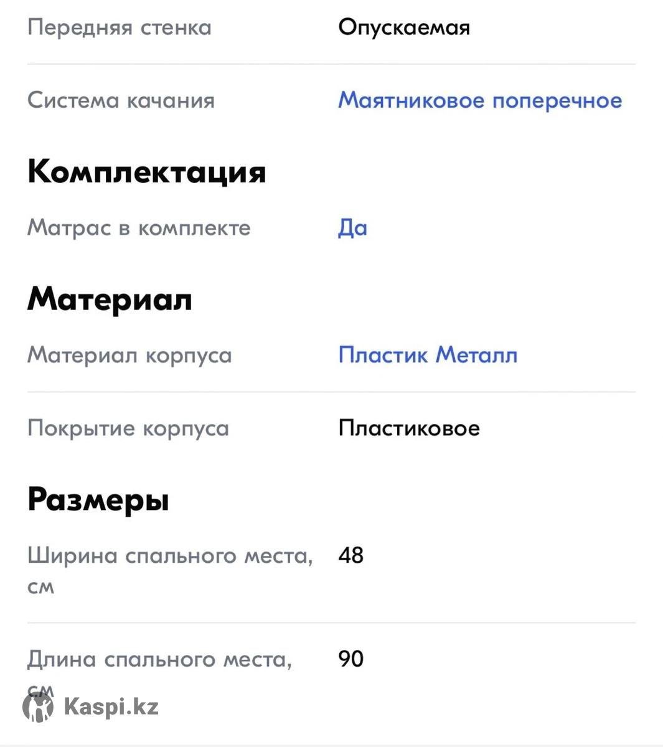
Task: Select the Покрытие корпуса label
Action: coord(128,428)
